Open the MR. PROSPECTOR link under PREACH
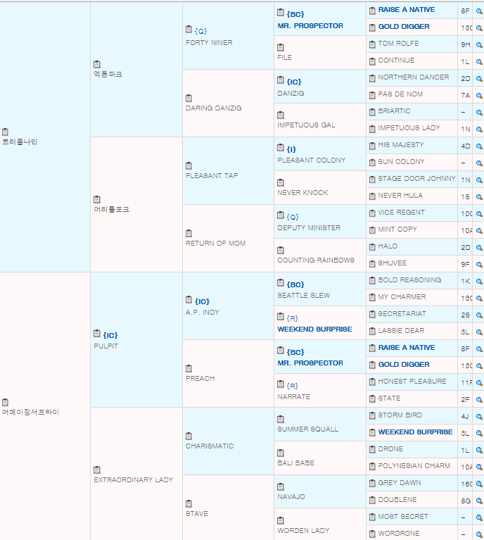 pos(310,363)
